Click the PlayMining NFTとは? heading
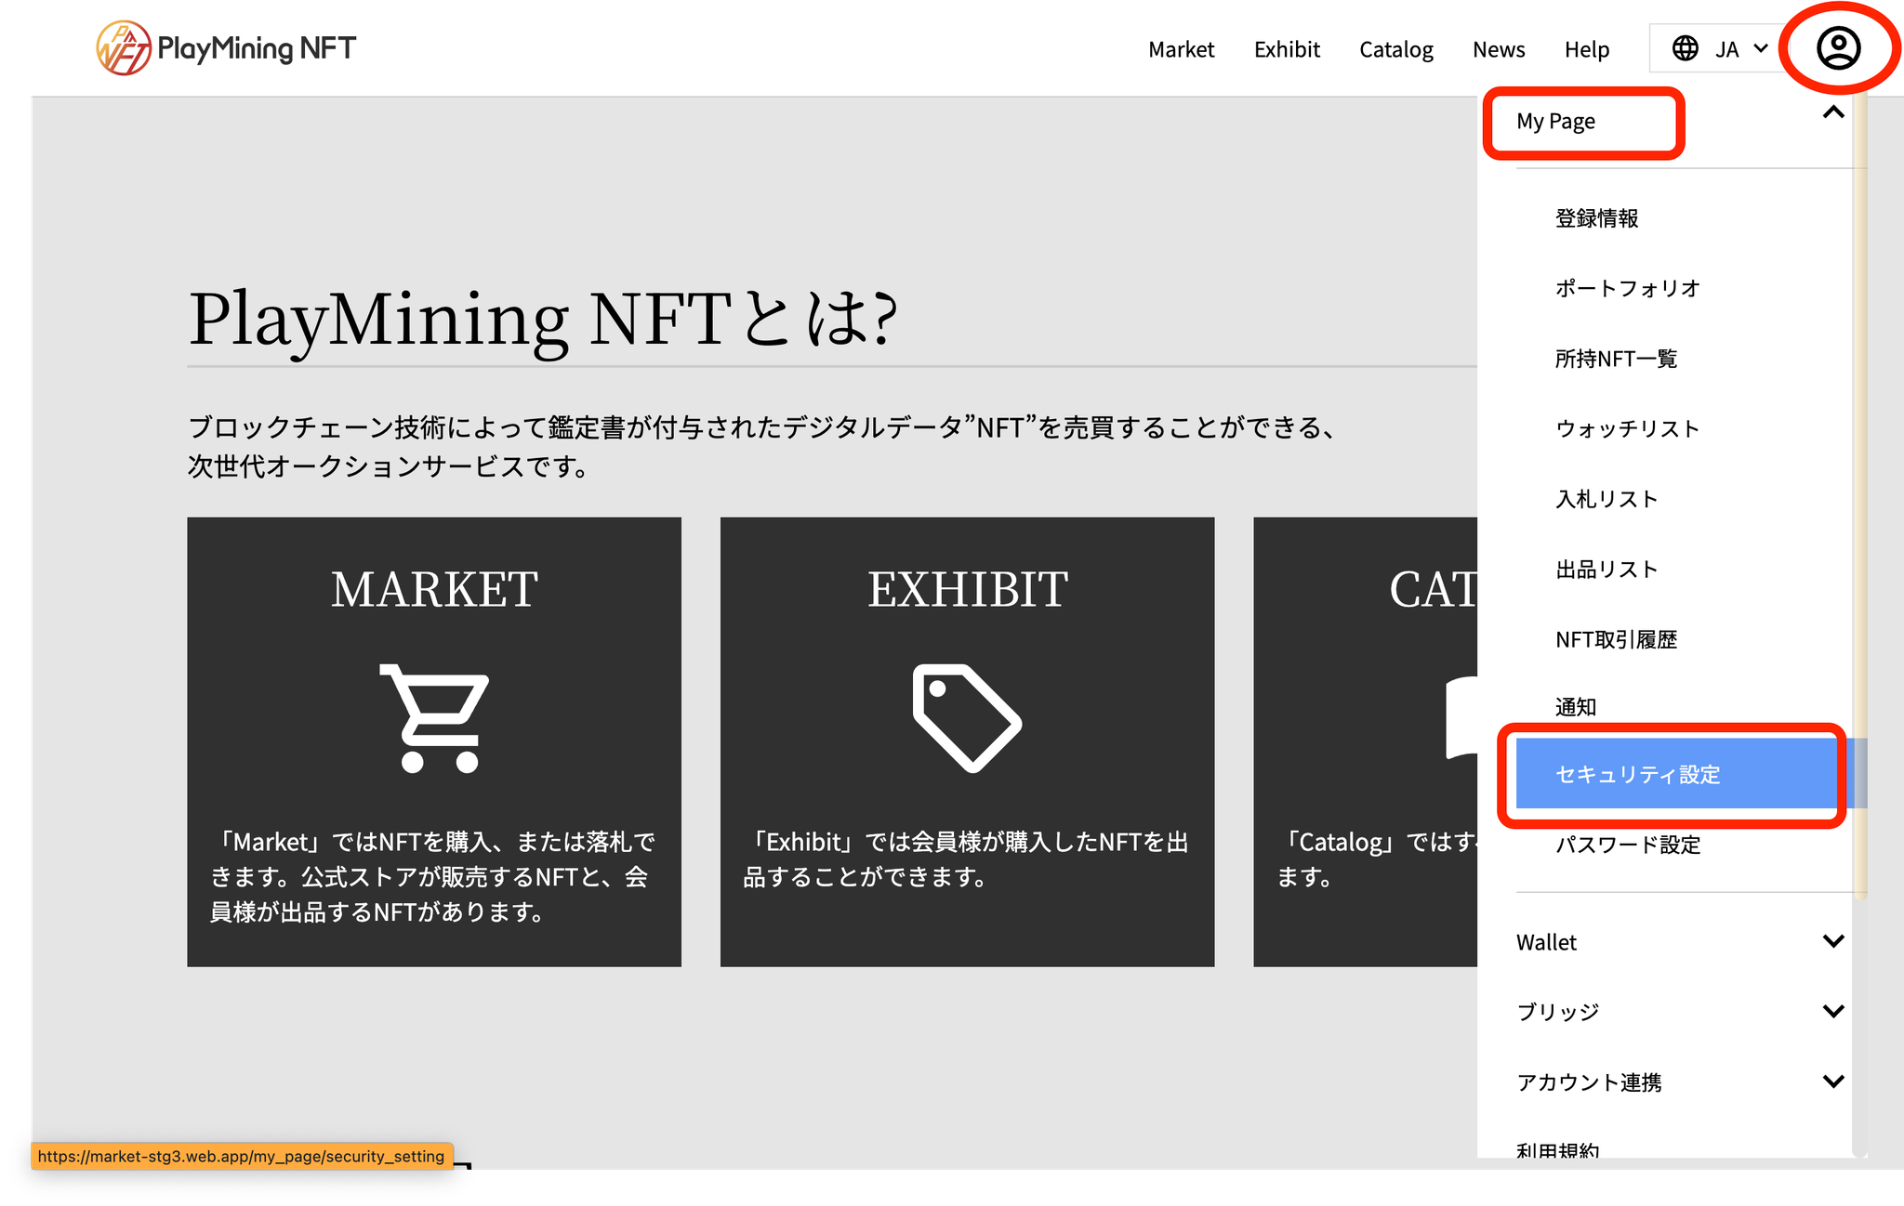1904x1206 pixels. [543, 319]
